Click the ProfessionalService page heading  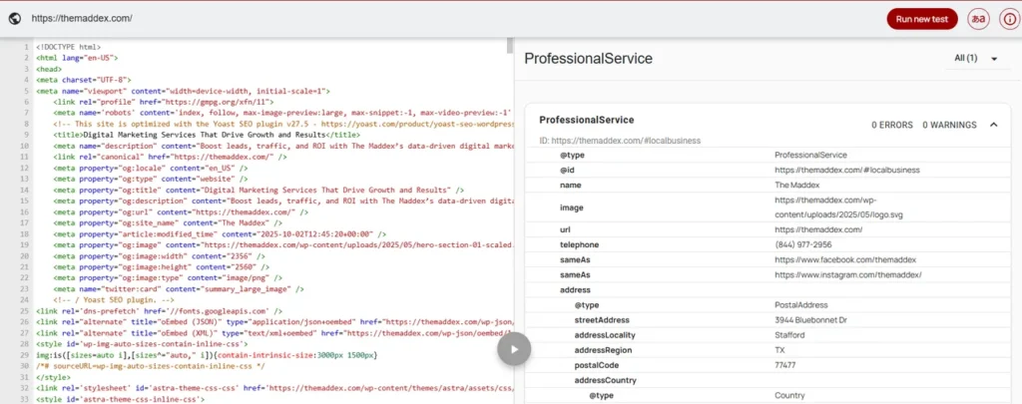point(588,59)
